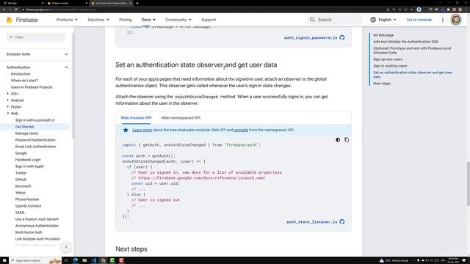This screenshot has height=264, width=470.
Task: Click the Windows taskbar search box
Action: (x=35, y=260)
